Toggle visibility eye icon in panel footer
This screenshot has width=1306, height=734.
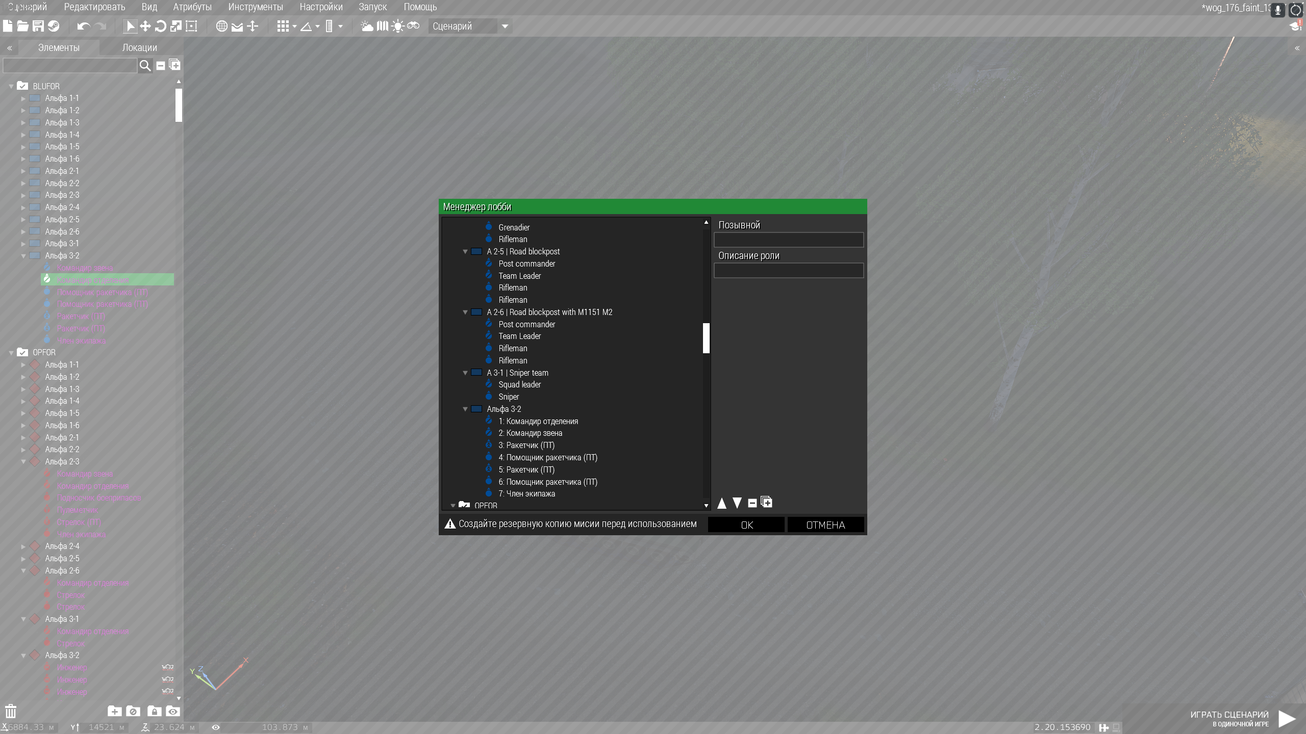(172, 711)
